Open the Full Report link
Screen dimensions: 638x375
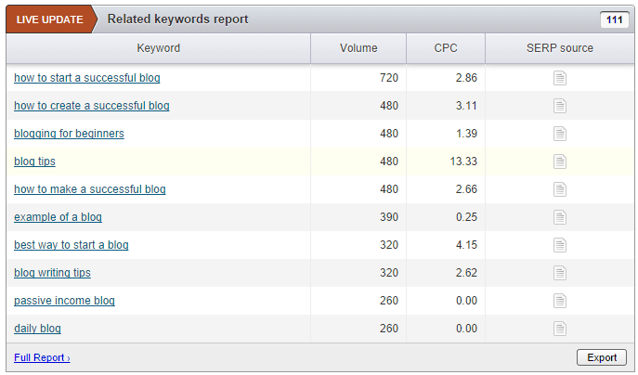click(x=42, y=358)
